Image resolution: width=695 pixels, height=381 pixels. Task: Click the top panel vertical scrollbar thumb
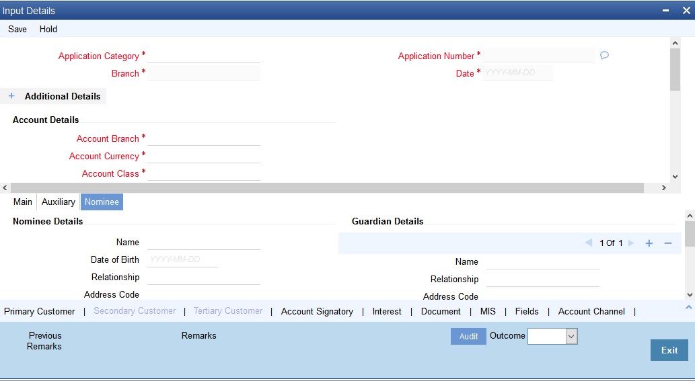[x=675, y=69]
